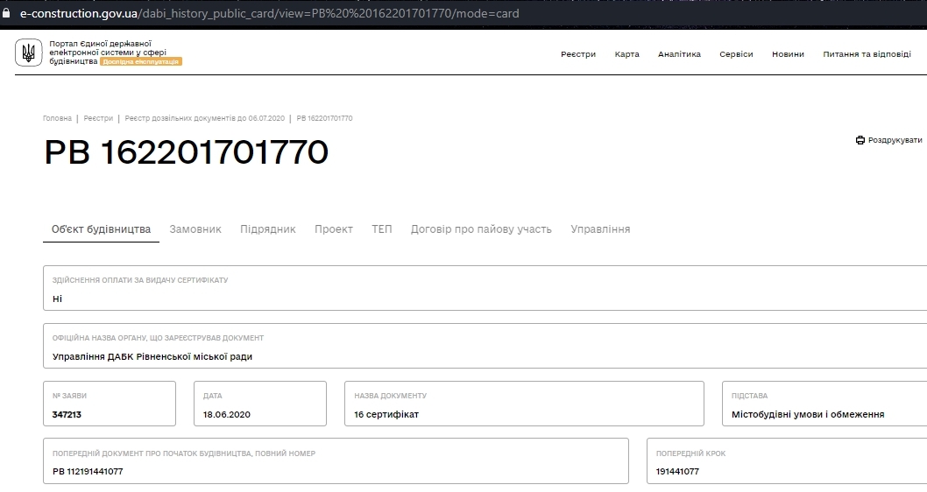Click the Назва документу field label
The height and width of the screenshot is (492, 927).
(x=390, y=396)
